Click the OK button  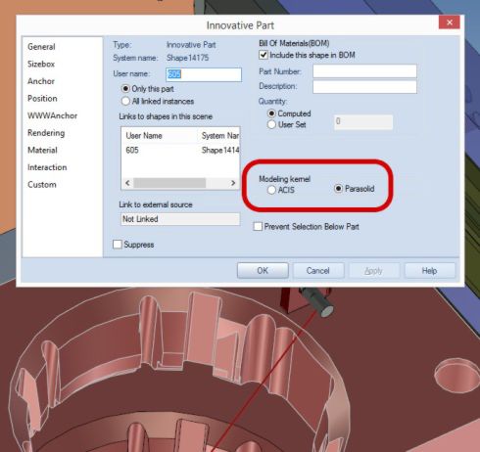coord(263,271)
